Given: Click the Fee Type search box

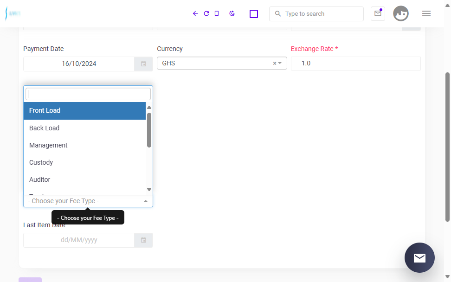Looking at the screenshot, I should coord(88,94).
